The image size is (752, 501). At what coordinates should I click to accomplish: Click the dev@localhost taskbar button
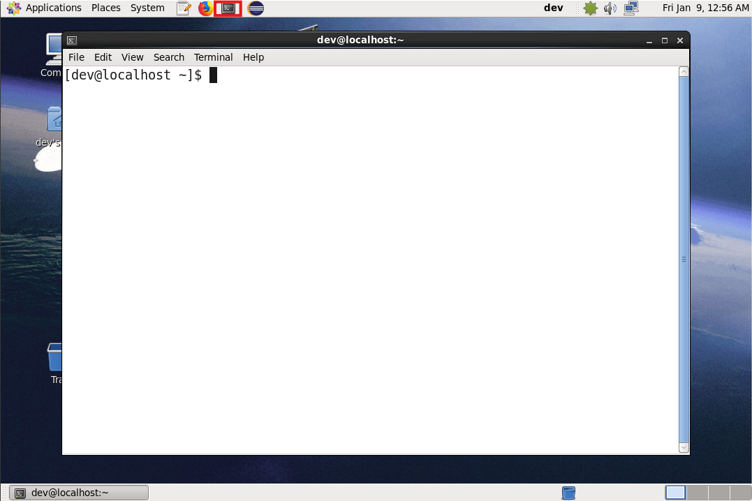[x=80, y=493]
